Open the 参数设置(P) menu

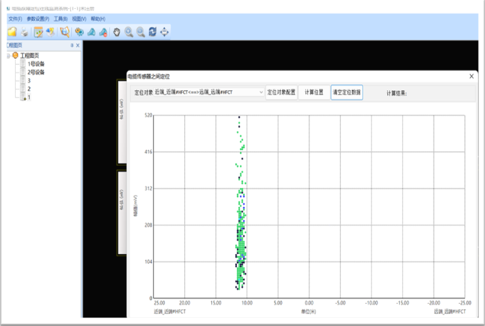[x=38, y=20]
